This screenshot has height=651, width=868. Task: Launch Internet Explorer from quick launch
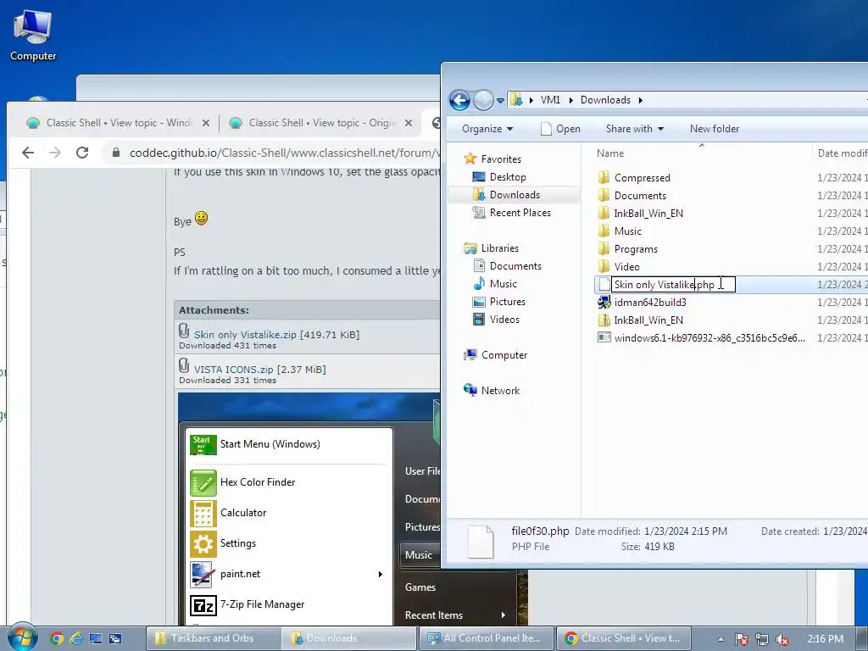75,638
